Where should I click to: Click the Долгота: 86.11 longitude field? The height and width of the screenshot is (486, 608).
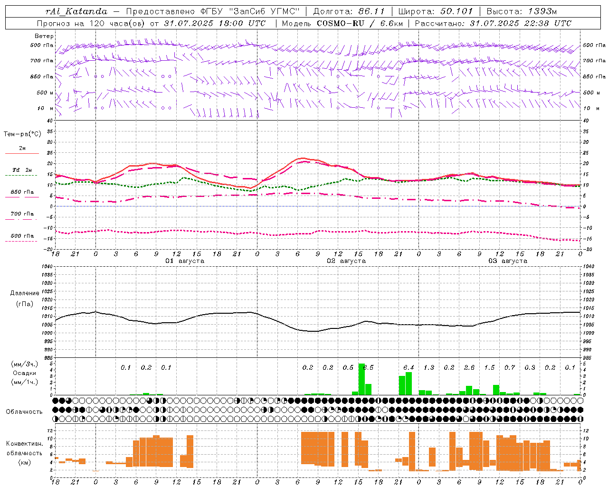click(349, 11)
